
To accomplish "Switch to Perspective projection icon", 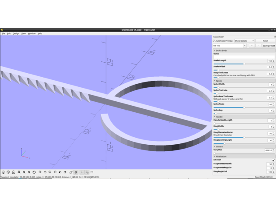I will (71, 172).
